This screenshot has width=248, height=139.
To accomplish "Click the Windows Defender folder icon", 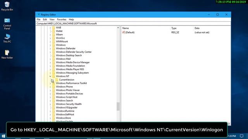I will 53,48.
